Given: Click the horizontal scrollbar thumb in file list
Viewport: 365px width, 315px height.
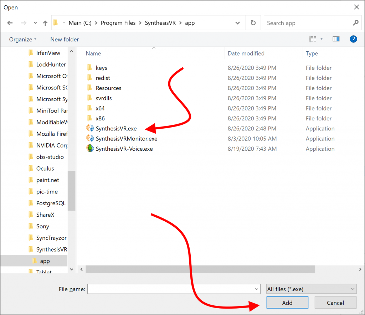Looking at the screenshot, I should pos(200,269).
